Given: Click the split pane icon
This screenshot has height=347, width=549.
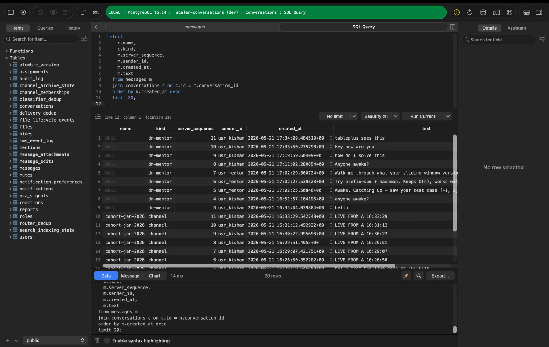Looking at the screenshot, I should point(453,27).
